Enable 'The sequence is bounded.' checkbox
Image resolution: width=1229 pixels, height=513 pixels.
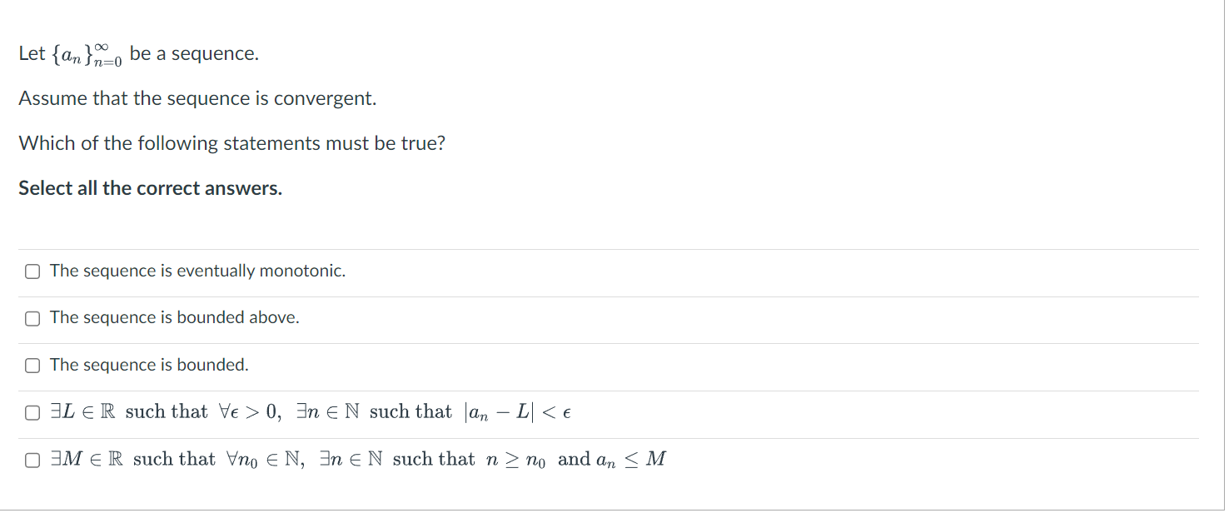32,366
